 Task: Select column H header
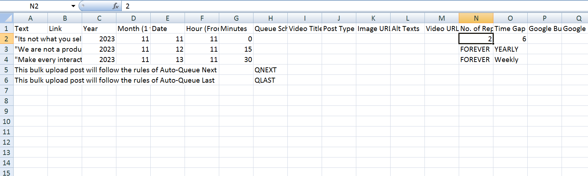(x=270, y=18)
